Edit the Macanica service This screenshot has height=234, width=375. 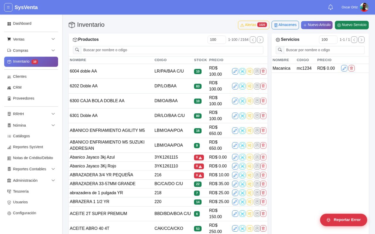coord(344,68)
